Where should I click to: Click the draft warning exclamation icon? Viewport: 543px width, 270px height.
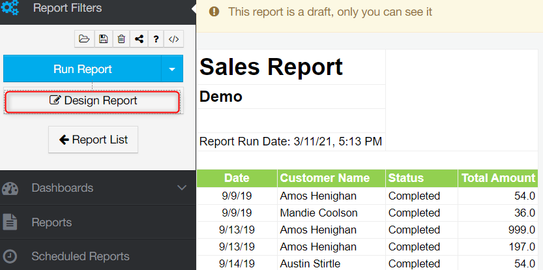click(x=214, y=12)
